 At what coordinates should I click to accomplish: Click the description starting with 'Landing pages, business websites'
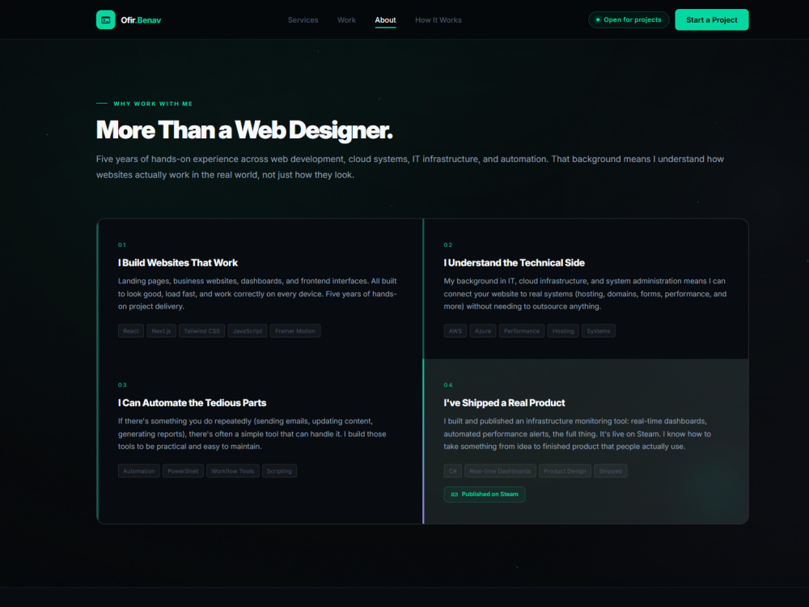click(257, 294)
